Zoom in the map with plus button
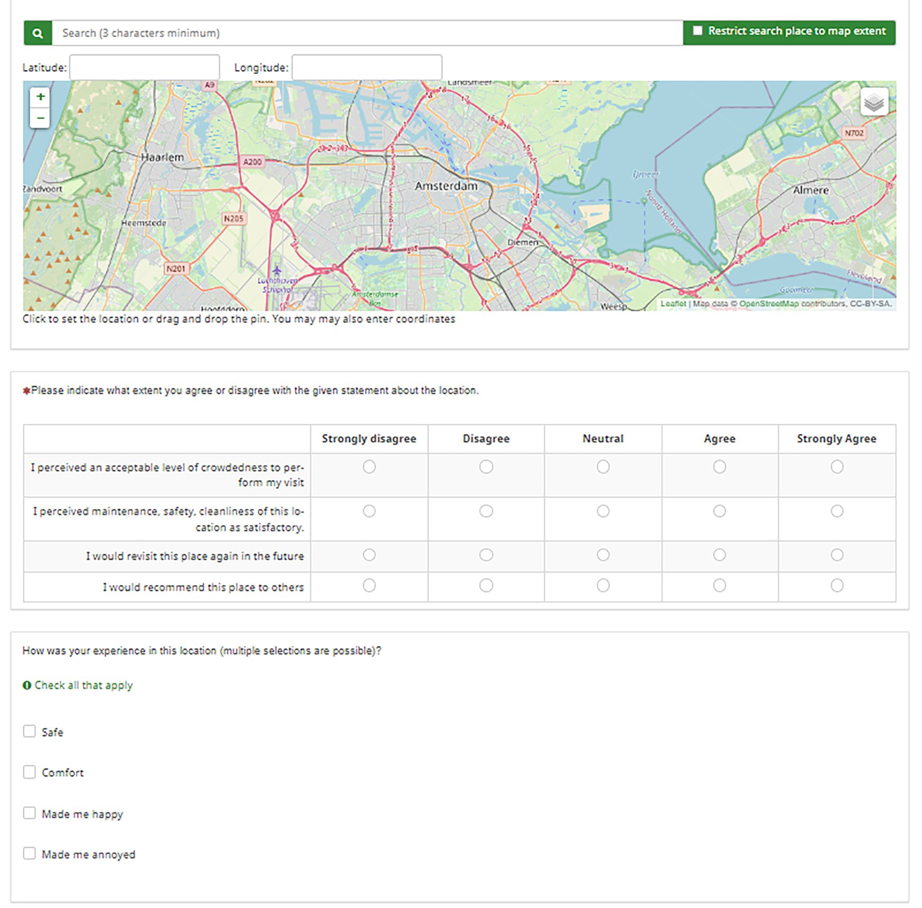This screenshot has width=922, height=908. coord(40,97)
